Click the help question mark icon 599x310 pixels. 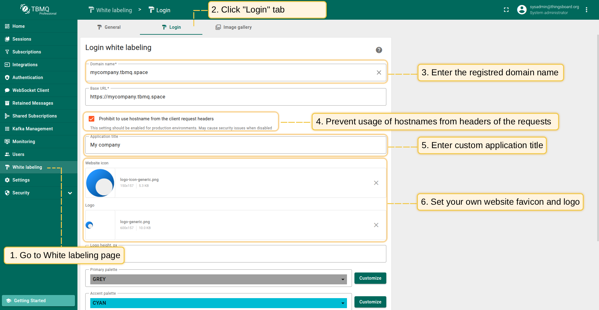tap(379, 50)
